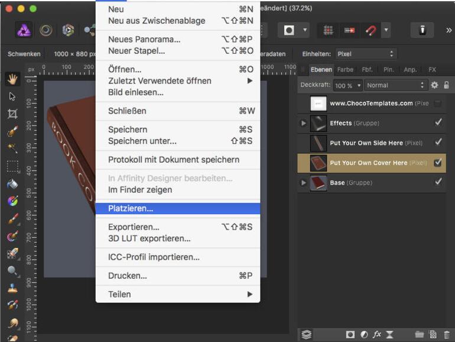The image size is (455, 342).
Task: Delete layer with the trash icon
Action: (x=446, y=334)
